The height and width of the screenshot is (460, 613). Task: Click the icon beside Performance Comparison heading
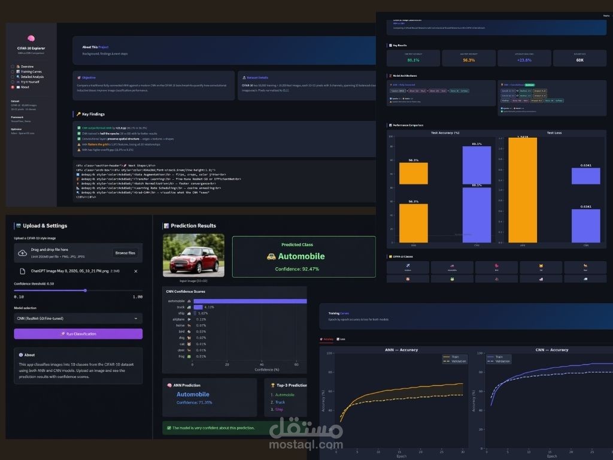(390, 125)
